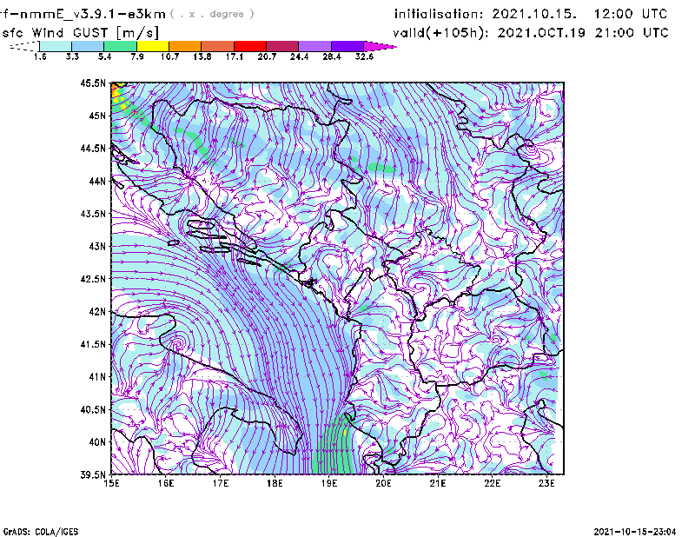Click the lavender 24.4–28.4 legend swatch
The width and height of the screenshot is (695, 537).
click(x=315, y=46)
